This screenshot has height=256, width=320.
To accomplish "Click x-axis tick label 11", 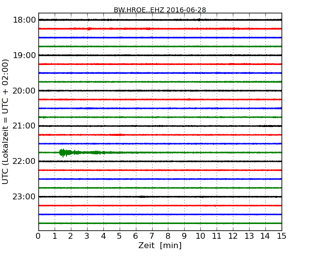I will pos(217,236).
